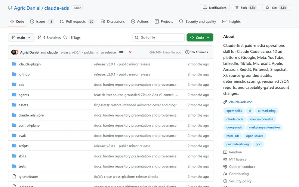Click the Notifications bell icon
This screenshot has width=299, height=187.
pos(205,7)
